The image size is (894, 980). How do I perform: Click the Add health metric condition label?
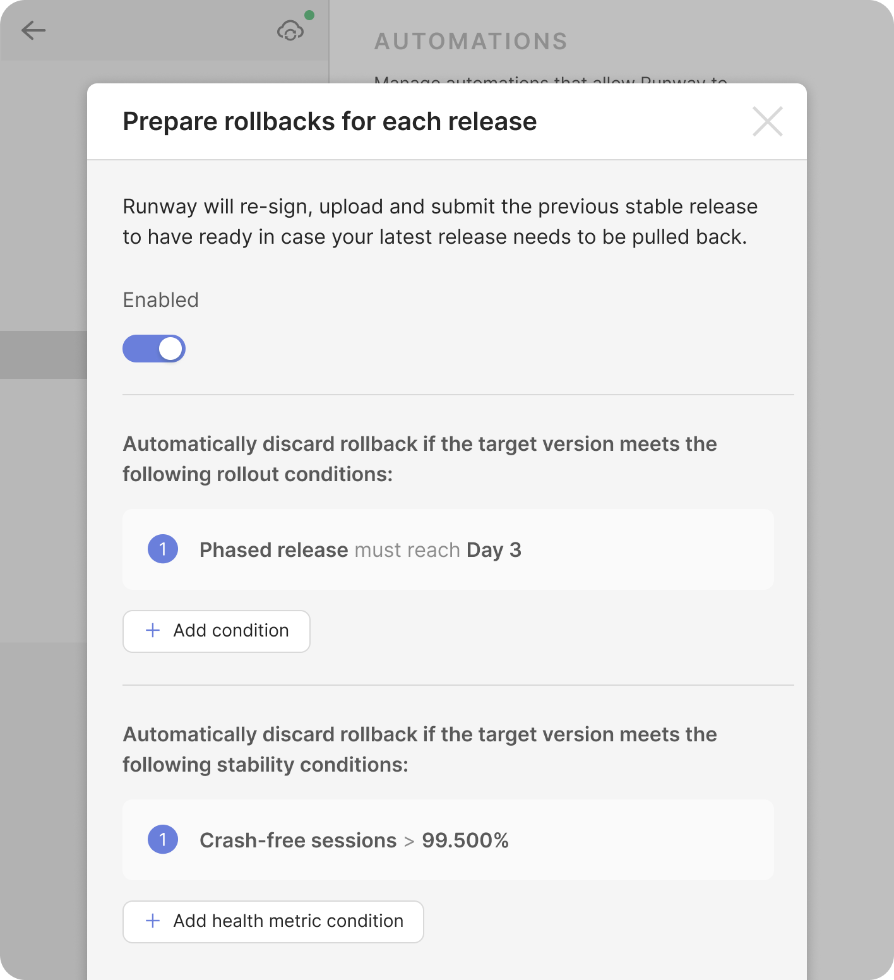click(289, 921)
